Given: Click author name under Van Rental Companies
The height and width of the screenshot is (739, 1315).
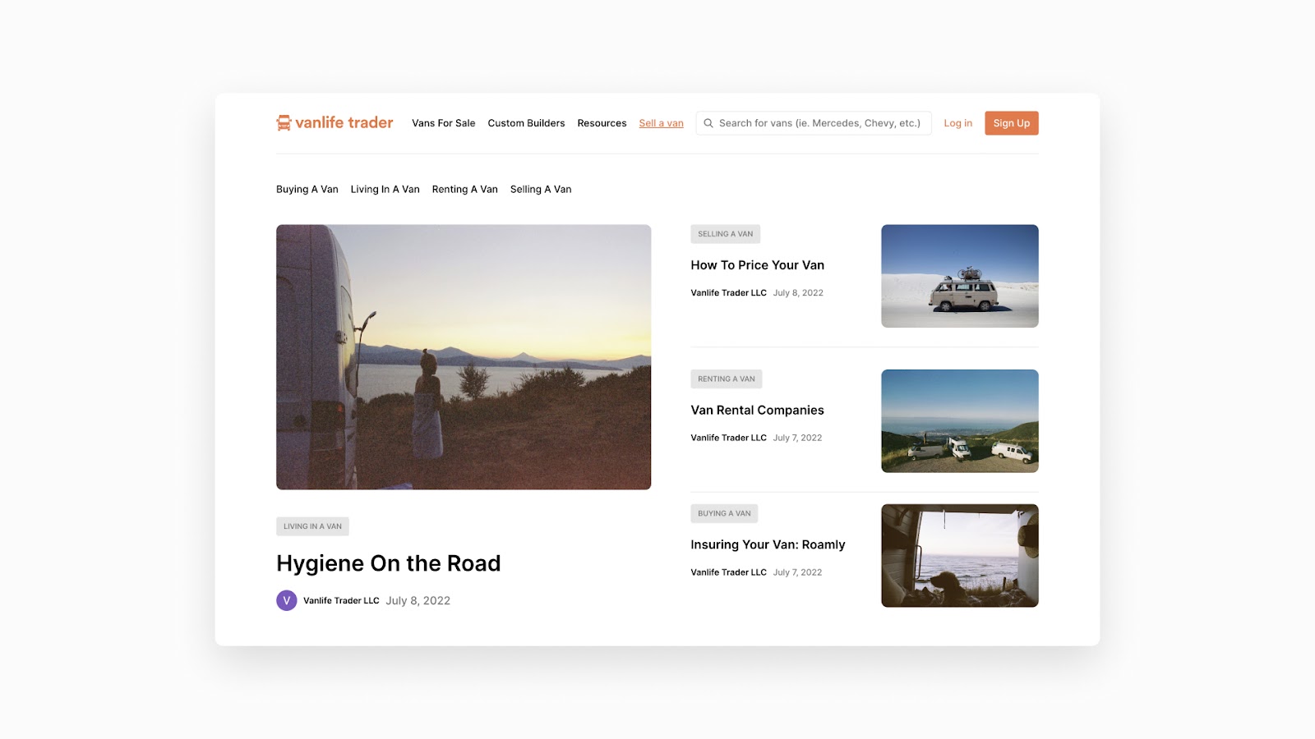Looking at the screenshot, I should pyautogui.click(x=729, y=438).
